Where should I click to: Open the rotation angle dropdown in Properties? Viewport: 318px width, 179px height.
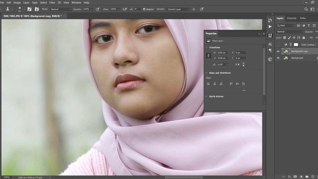point(227,65)
